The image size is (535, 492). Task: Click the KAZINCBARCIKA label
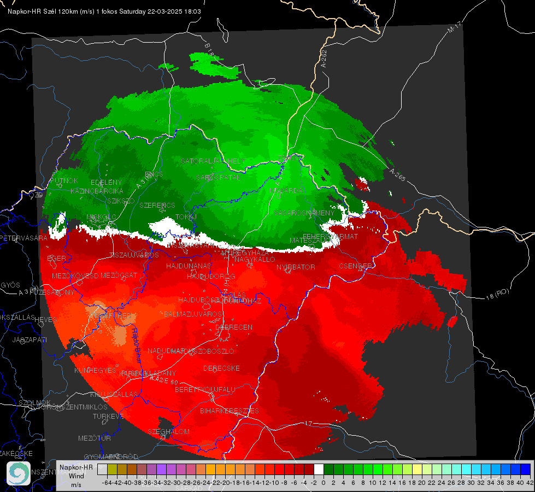click(97, 191)
